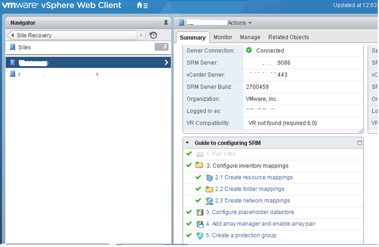Click the placeholder datastore icon
This screenshot has width=379, height=247.
200,212
